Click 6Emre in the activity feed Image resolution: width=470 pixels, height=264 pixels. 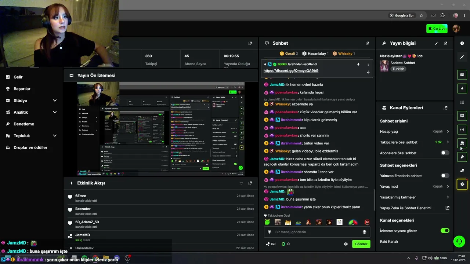pyautogui.click(x=80, y=196)
